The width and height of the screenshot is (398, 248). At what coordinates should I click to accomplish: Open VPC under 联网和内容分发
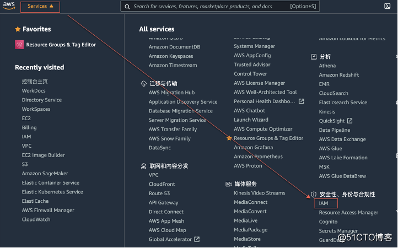(154, 175)
